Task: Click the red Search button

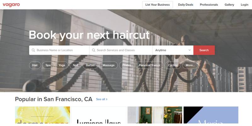Action: [x=204, y=50]
